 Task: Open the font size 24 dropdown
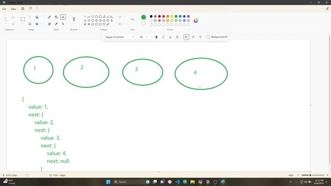[x=143, y=37]
